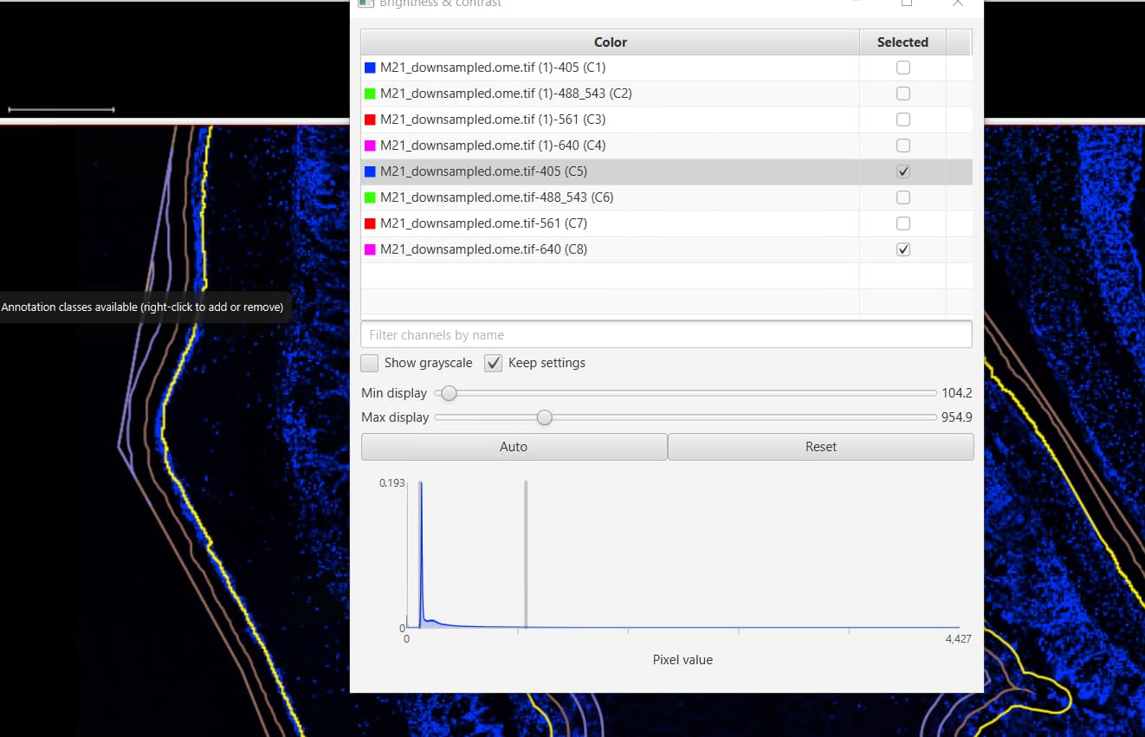
Task: Click the Selected column header
Action: (902, 42)
